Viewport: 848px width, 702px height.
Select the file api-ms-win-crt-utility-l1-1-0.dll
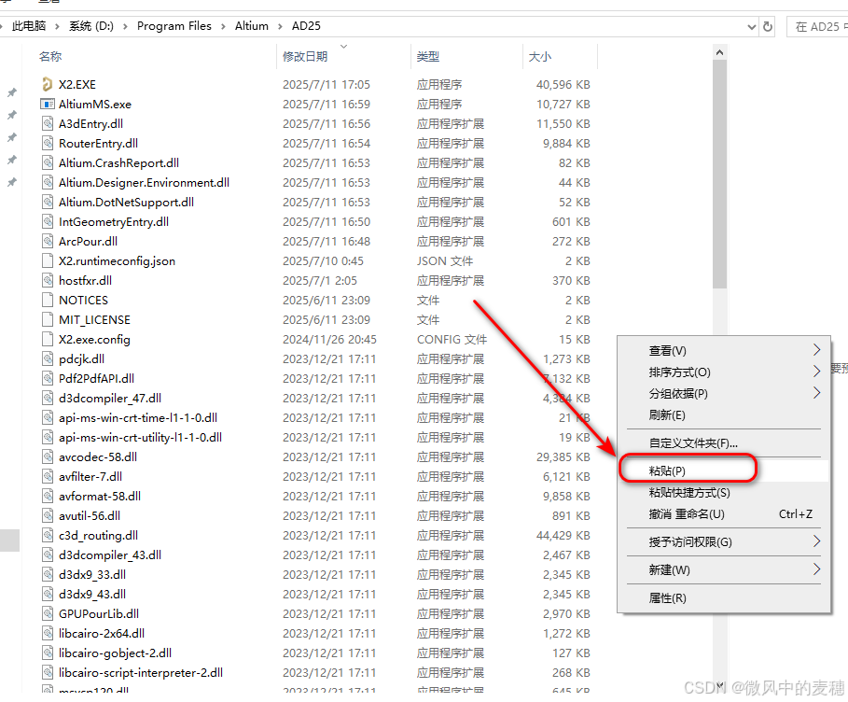[x=140, y=437]
